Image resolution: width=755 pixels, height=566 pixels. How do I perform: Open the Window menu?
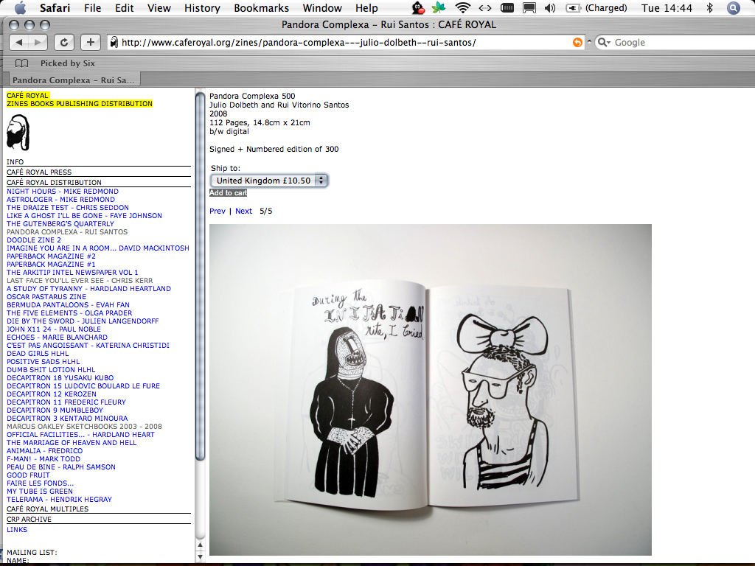322,7
